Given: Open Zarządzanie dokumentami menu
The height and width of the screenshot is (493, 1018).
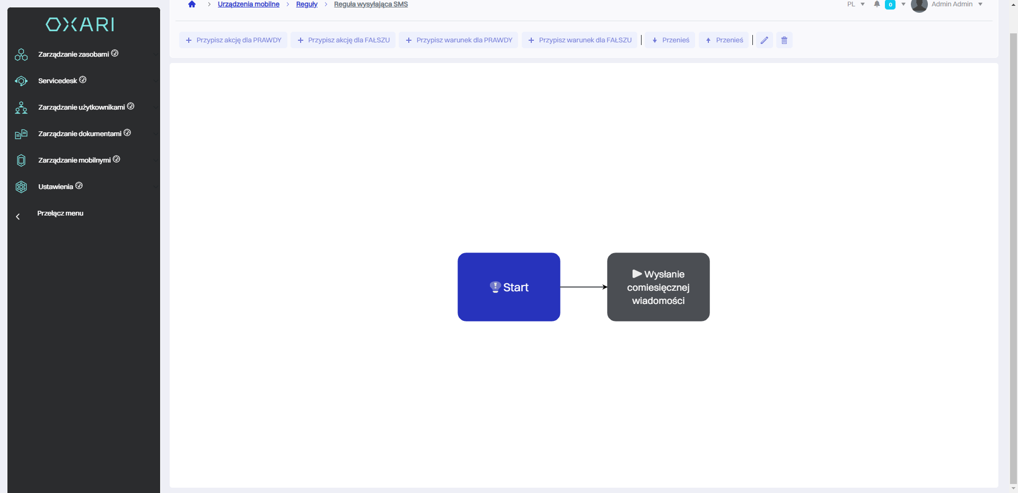Looking at the screenshot, I should click(80, 134).
